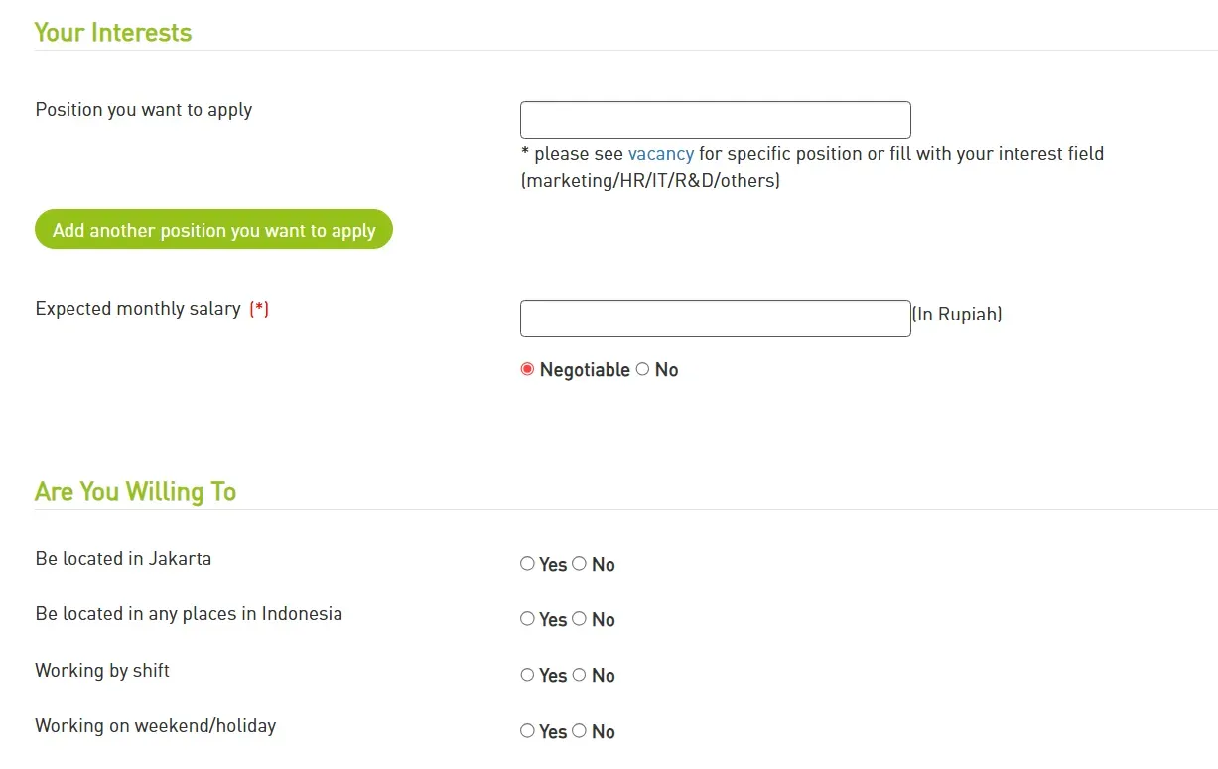Choose Yes for Be located in Jakarta
Screen dimensions: 1218x769
tap(527, 564)
